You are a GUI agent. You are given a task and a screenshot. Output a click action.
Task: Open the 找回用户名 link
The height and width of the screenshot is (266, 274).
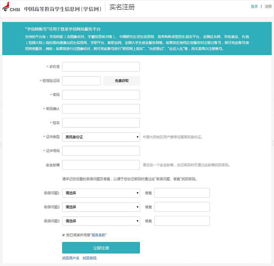(71, 258)
